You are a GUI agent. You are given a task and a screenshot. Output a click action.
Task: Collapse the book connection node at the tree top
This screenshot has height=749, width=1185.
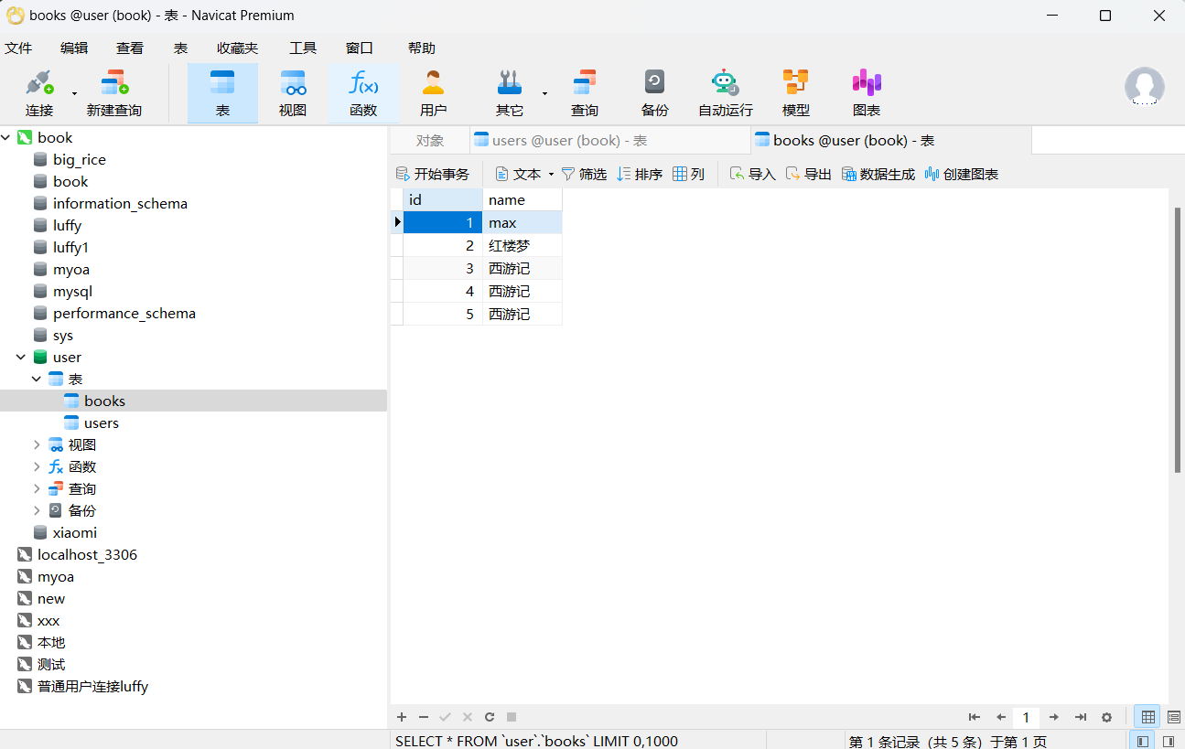click(6, 137)
